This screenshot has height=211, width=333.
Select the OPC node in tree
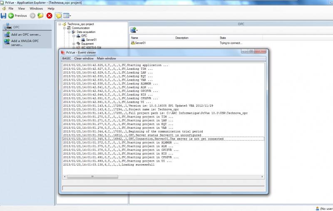[84, 36]
